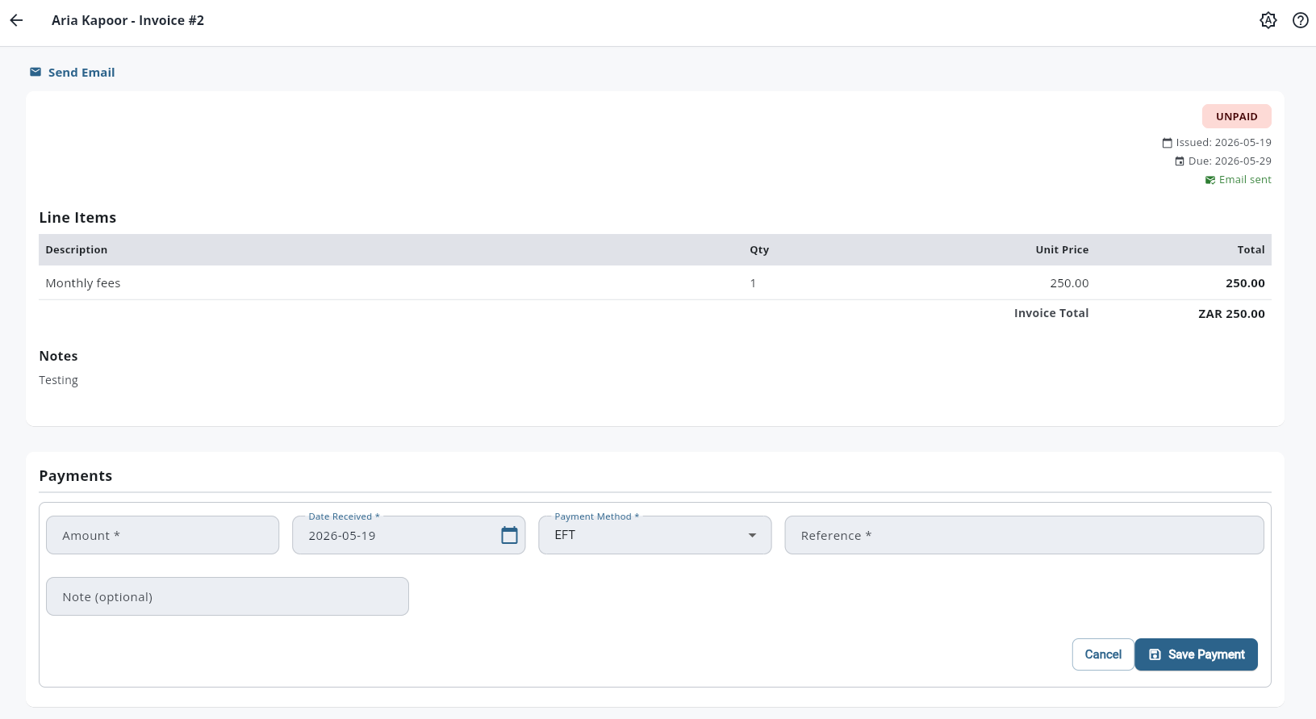Expand the Payment Method dropdown arrow
Viewport: 1316px width, 719px height.
pyautogui.click(x=752, y=535)
